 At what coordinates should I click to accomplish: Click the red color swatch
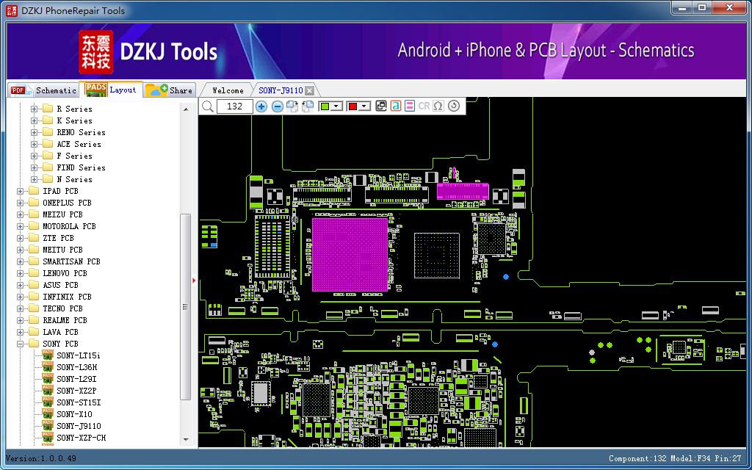pos(353,106)
